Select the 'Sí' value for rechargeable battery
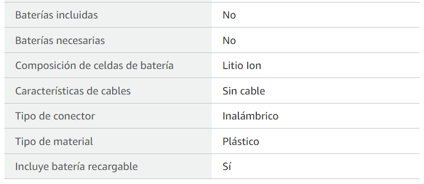The width and height of the screenshot is (424, 184). click(227, 166)
